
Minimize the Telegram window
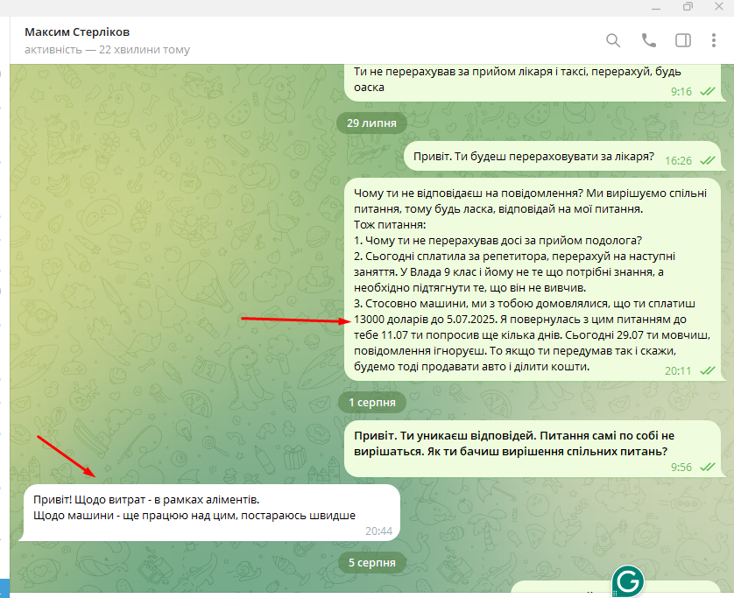coord(656,7)
